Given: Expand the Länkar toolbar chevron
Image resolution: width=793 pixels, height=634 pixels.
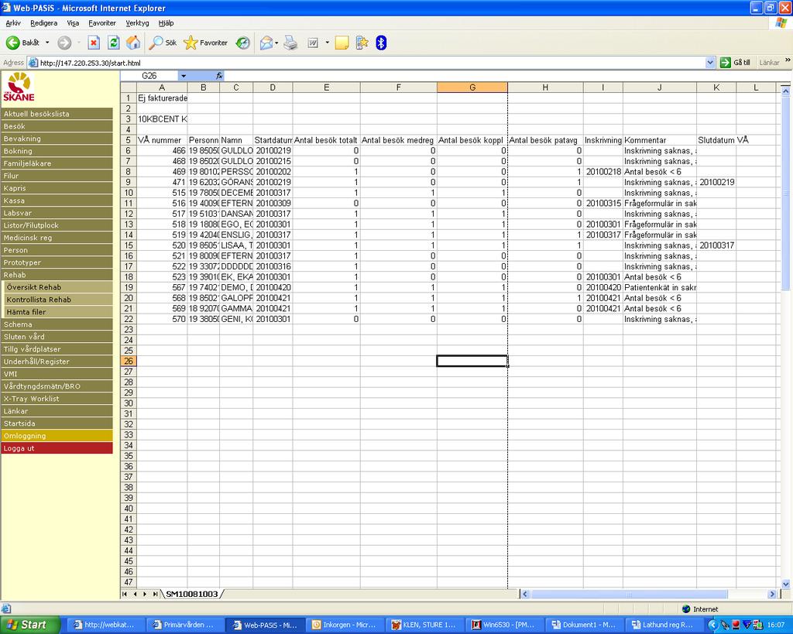Looking at the screenshot, I should pos(788,60).
